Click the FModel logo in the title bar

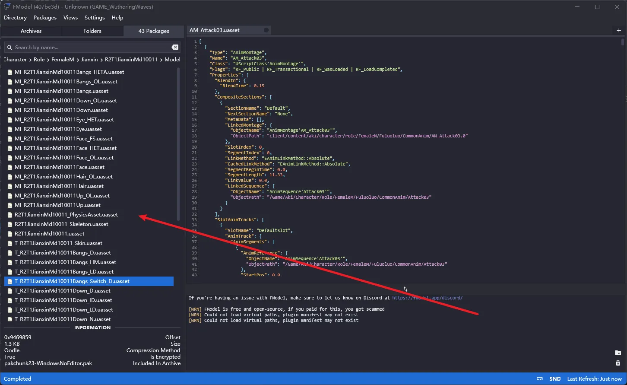point(7,6)
